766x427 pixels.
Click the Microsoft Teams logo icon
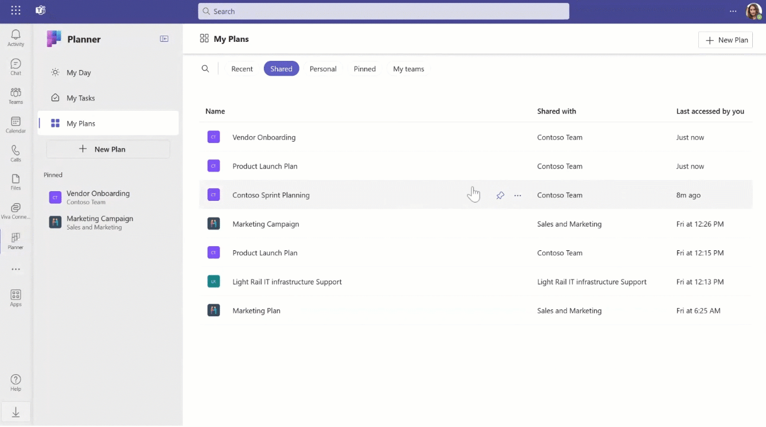[x=40, y=11]
